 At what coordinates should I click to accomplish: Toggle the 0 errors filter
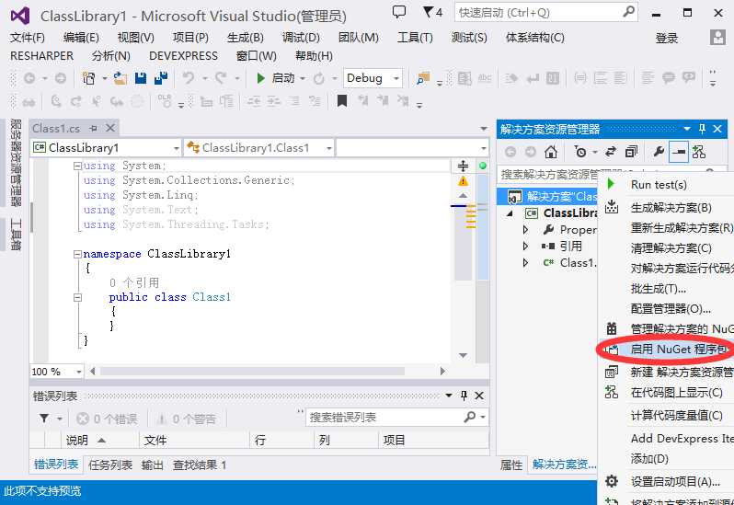(x=108, y=419)
